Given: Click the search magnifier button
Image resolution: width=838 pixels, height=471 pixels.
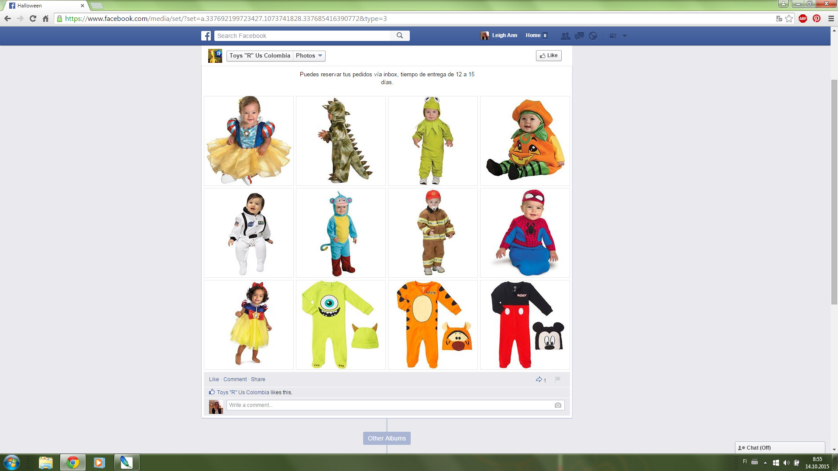Looking at the screenshot, I should pyautogui.click(x=399, y=36).
